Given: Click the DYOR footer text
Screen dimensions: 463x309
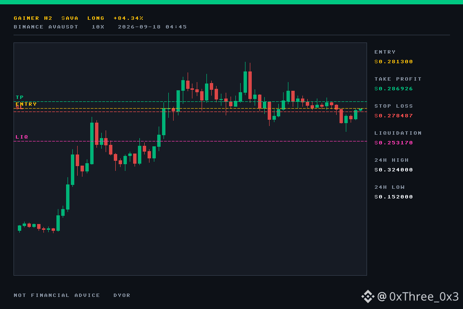Looking at the screenshot, I should coord(122,295).
